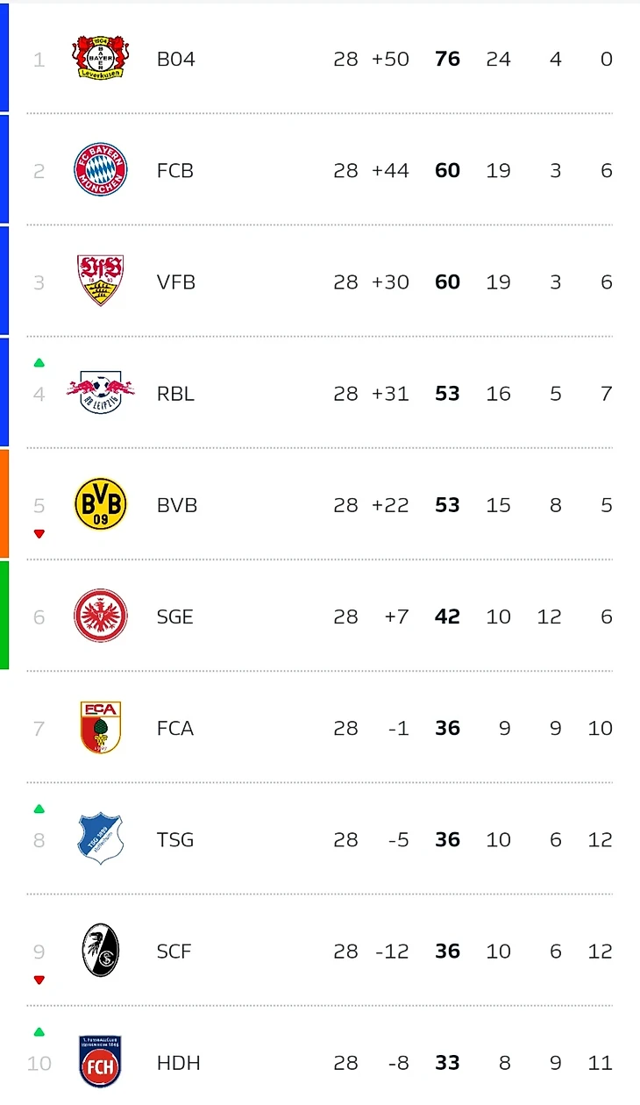Open the Heidenheim FCH crest
640x1105 pixels.
click(100, 1062)
